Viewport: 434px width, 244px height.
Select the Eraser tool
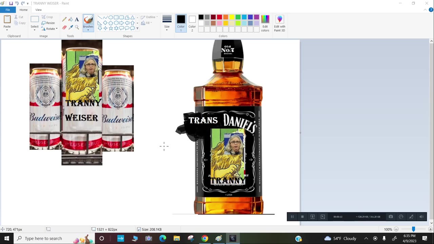(x=64, y=27)
